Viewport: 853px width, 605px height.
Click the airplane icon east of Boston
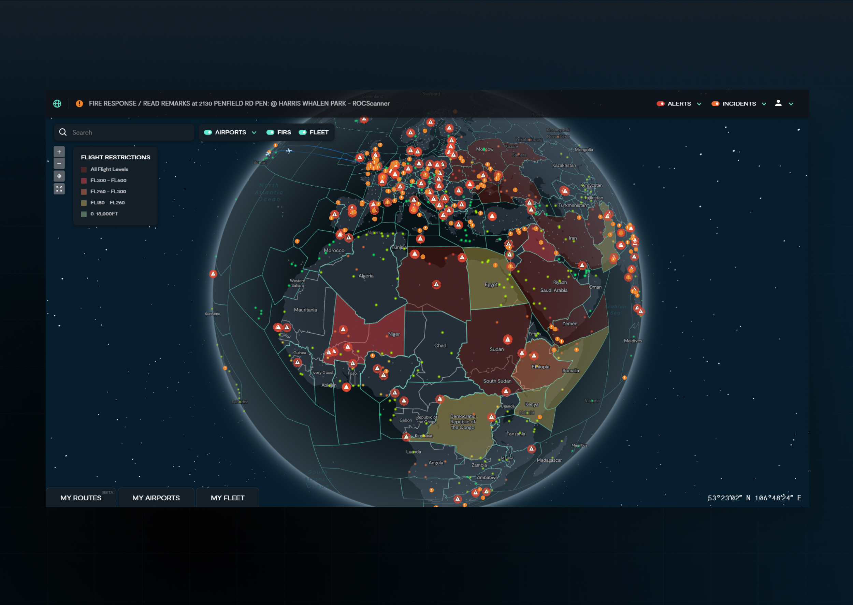tap(289, 151)
